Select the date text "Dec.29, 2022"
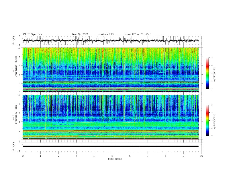Viewport: 227px width, 175px height. coord(80,34)
